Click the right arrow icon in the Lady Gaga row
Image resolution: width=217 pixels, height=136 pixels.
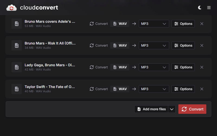point(134,67)
